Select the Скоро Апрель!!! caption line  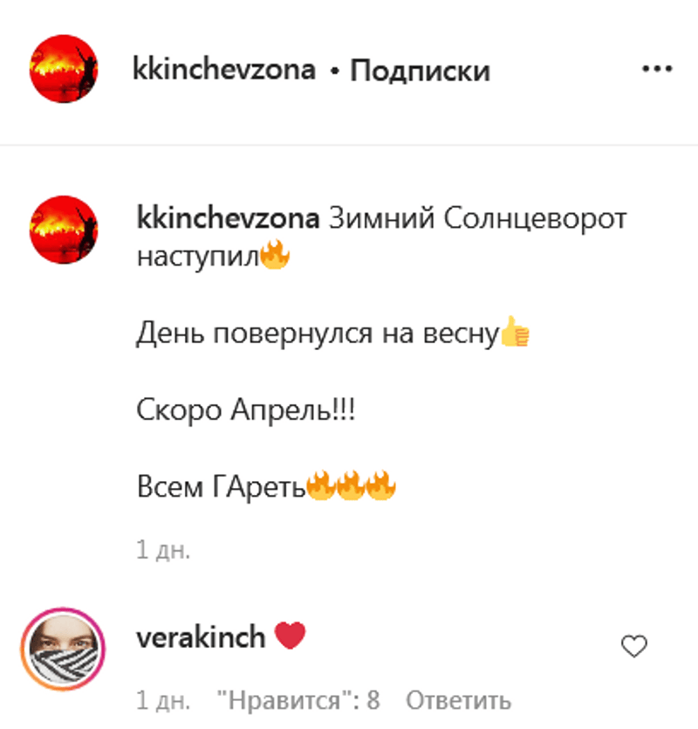coord(246,410)
